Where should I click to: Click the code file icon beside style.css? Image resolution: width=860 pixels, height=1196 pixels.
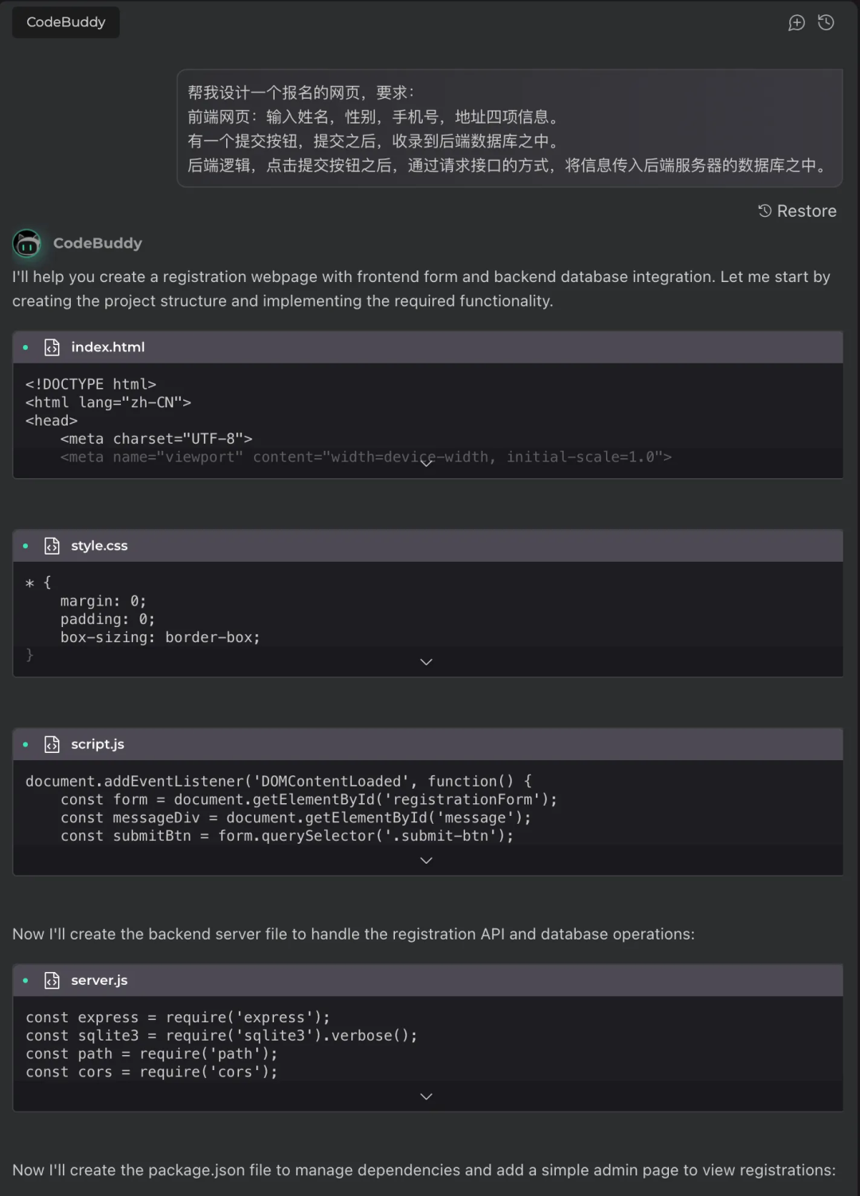(51, 545)
